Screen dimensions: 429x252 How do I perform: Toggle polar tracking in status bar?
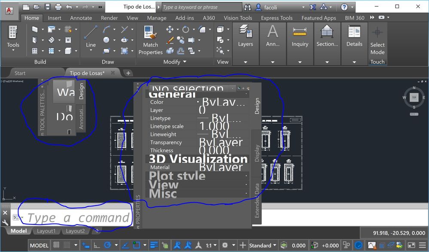pyautogui.click(x=107, y=245)
